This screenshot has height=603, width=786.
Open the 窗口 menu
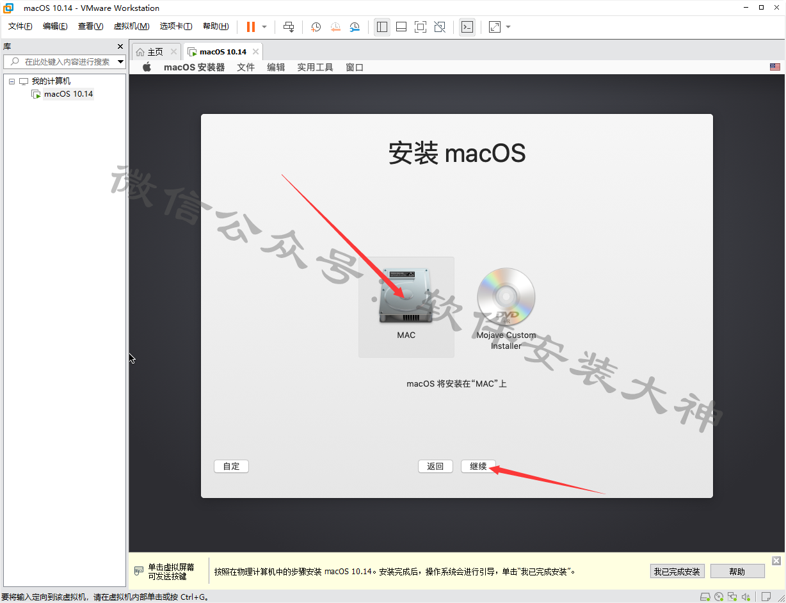tap(355, 67)
